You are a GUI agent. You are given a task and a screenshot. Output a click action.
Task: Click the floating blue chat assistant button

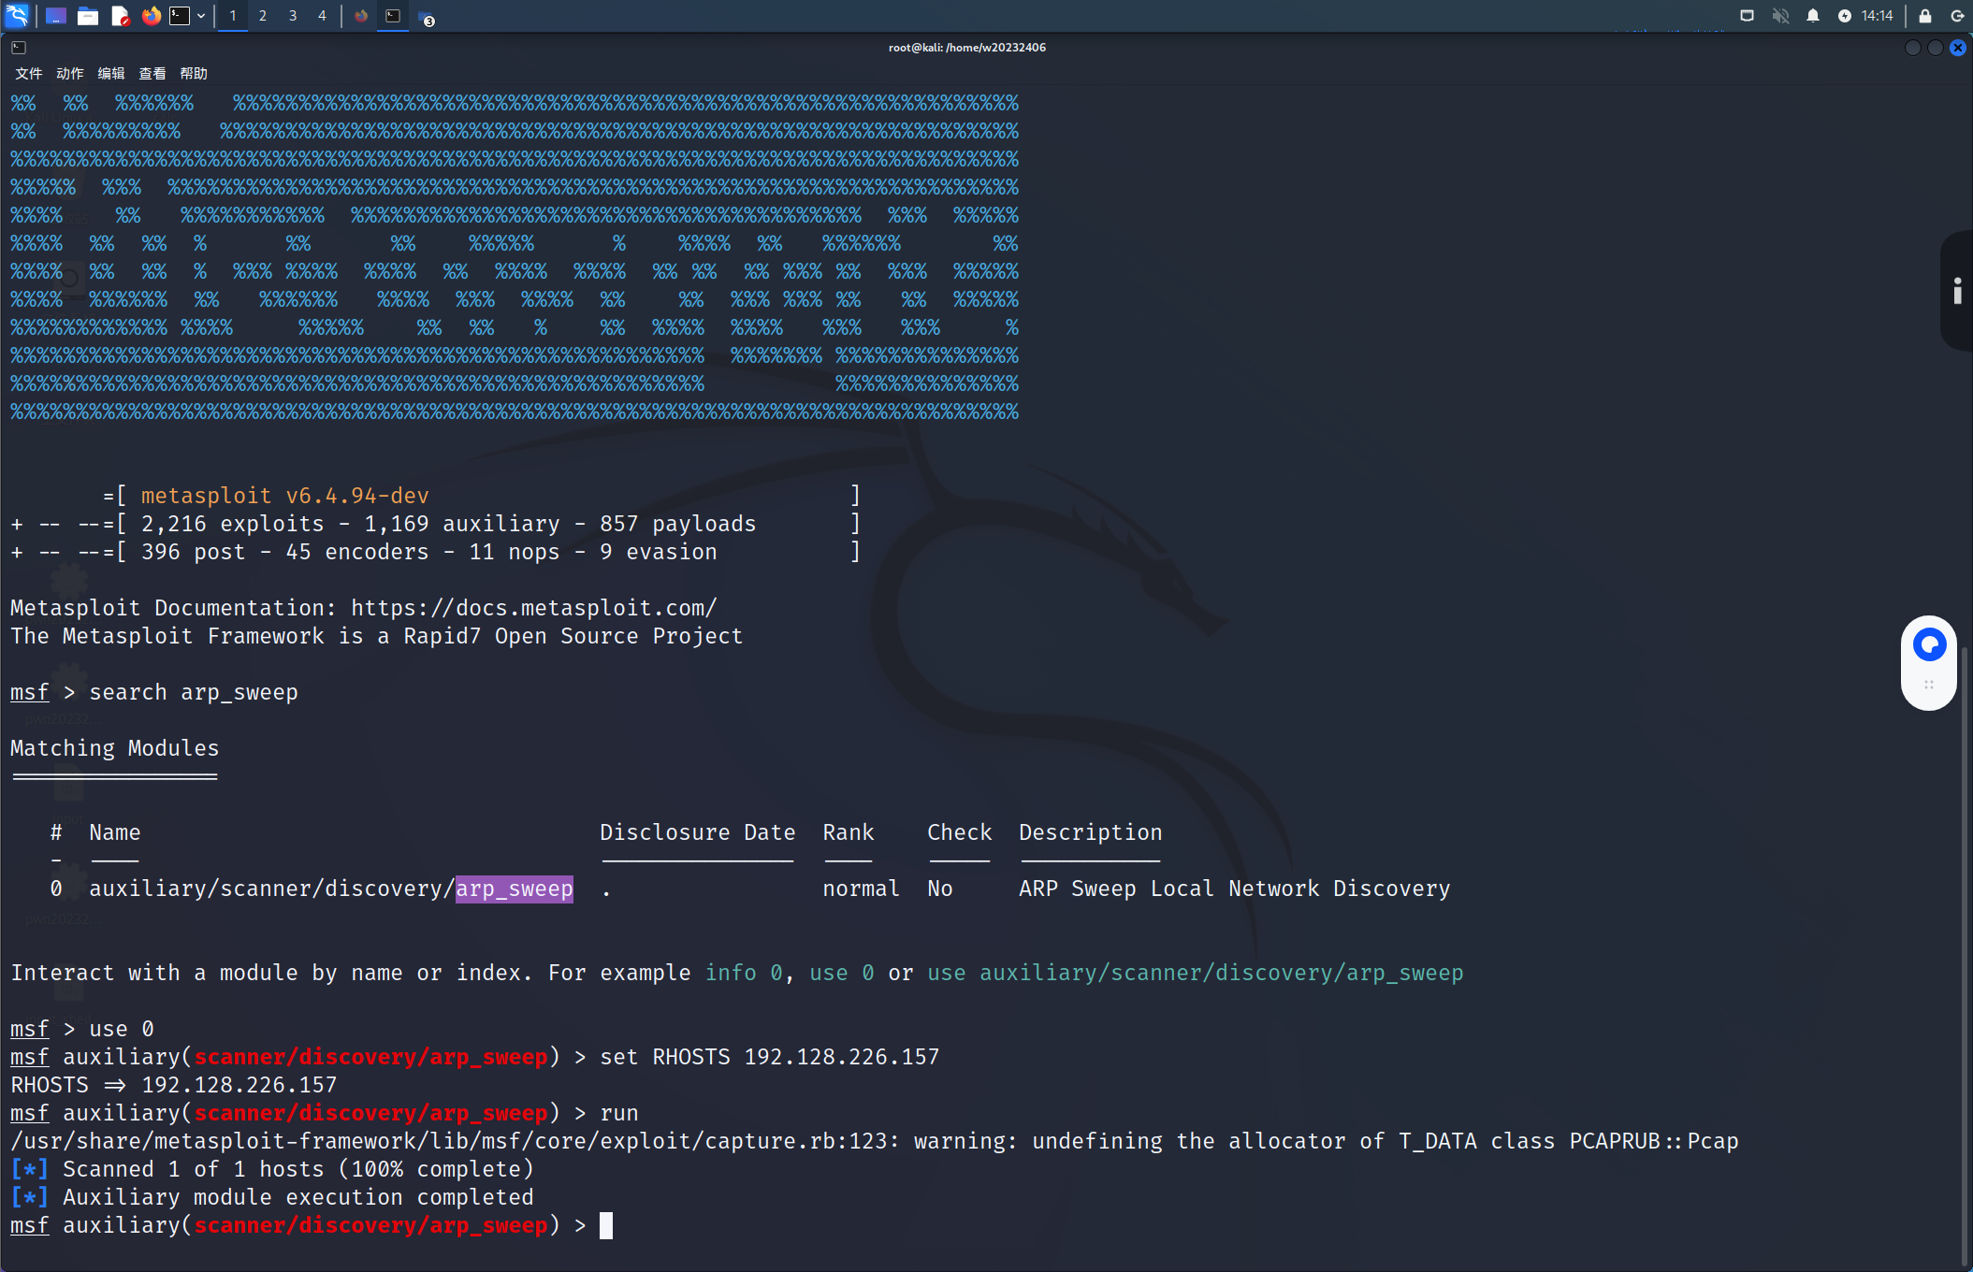pos(1929,644)
